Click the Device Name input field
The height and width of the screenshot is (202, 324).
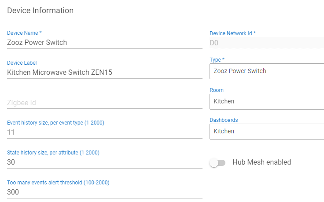click(104, 43)
